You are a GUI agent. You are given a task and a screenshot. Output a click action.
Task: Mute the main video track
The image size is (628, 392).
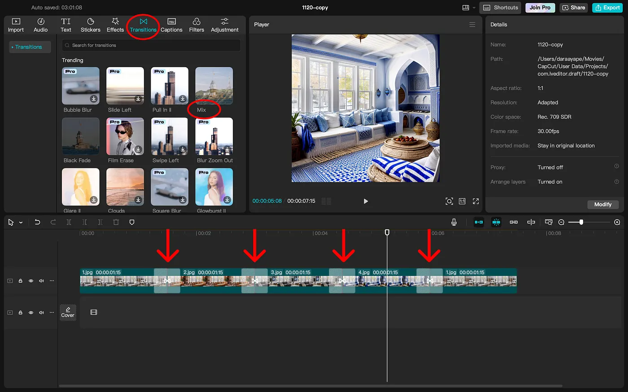(41, 281)
